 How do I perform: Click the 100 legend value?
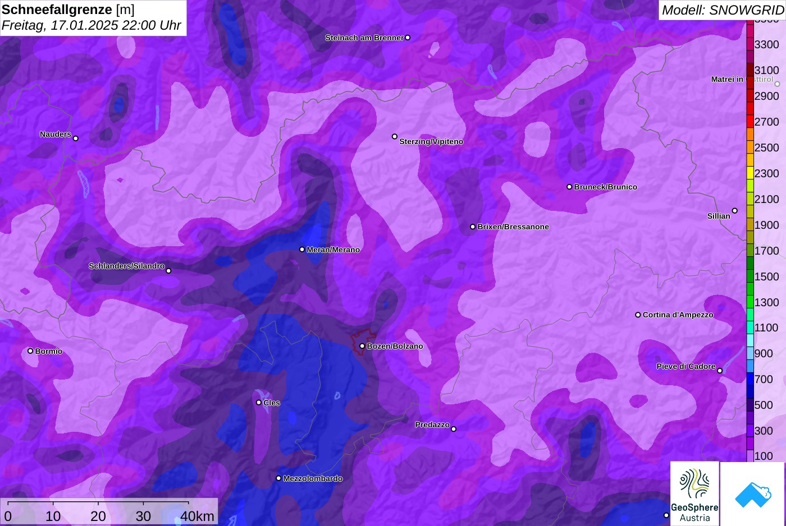pos(764,456)
